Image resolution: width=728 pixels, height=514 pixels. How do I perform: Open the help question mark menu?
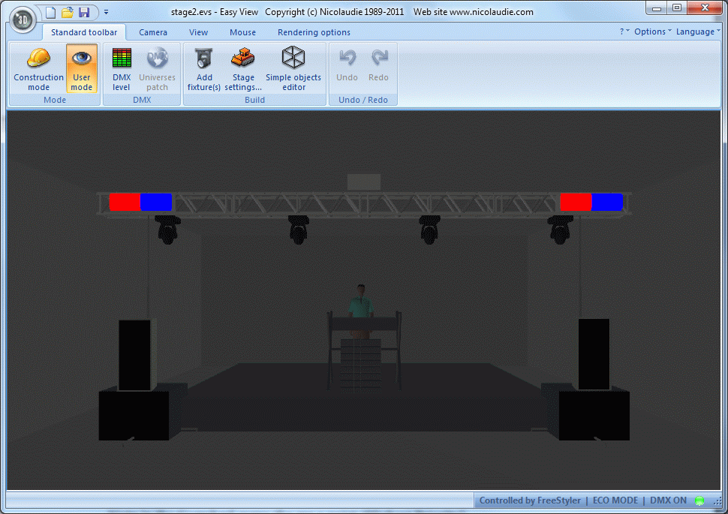click(x=624, y=32)
